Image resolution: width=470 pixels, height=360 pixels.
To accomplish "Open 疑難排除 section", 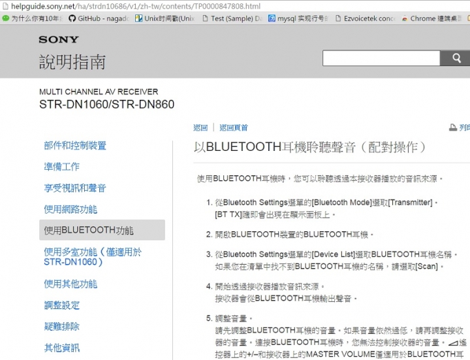I will coord(62,327).
